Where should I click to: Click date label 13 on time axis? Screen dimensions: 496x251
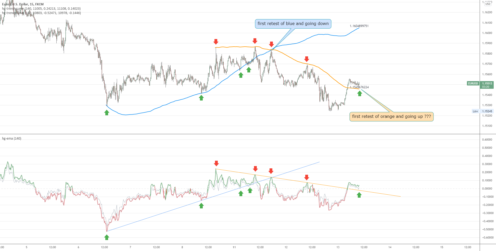338,247
